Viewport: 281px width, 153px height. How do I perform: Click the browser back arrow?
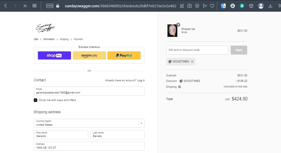(x=5, y=6)
